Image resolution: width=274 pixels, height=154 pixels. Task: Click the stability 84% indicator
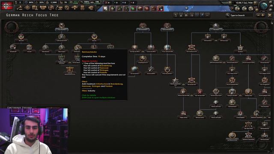click(x=29, y=2)
